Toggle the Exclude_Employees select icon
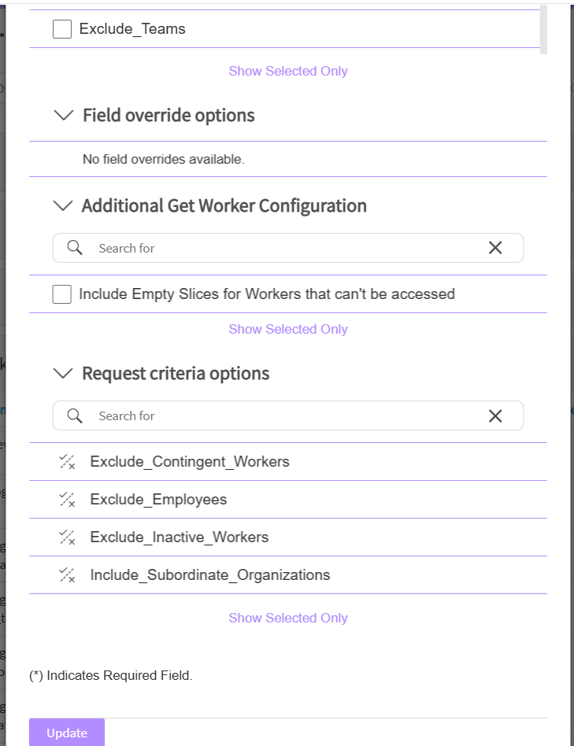The height and width of the screenshot is (746, 574). tap(67, 500)
